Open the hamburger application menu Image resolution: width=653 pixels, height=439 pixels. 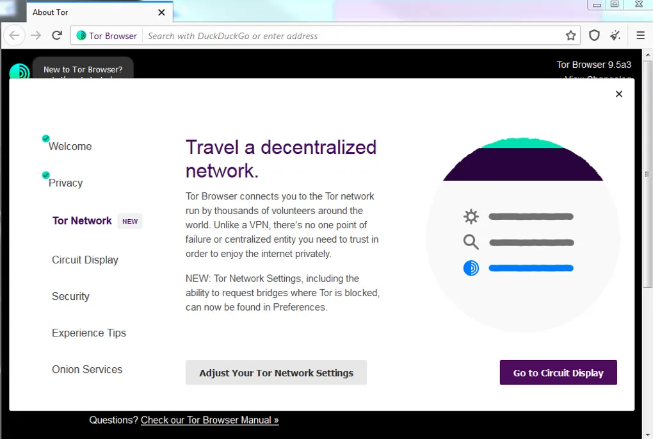click(x=640, y=36)
